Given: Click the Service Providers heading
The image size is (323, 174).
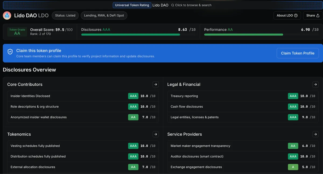Looking at the screenshot, I should pos(185,134).
